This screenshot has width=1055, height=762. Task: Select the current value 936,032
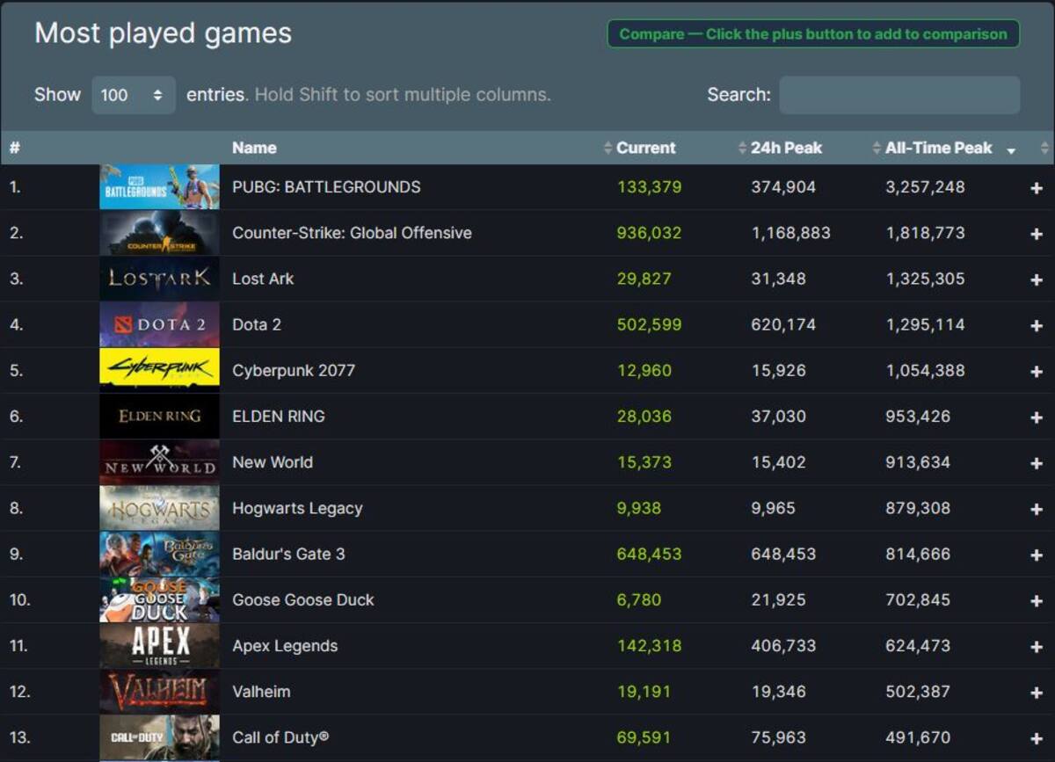[649, 233]
